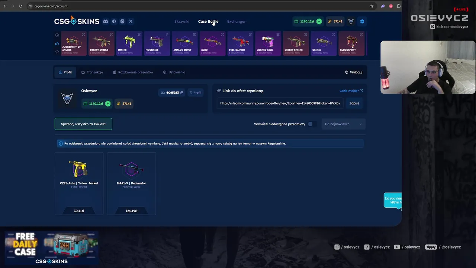
Task: Click the Bloodsport drop card
Action: click(351, 44)
